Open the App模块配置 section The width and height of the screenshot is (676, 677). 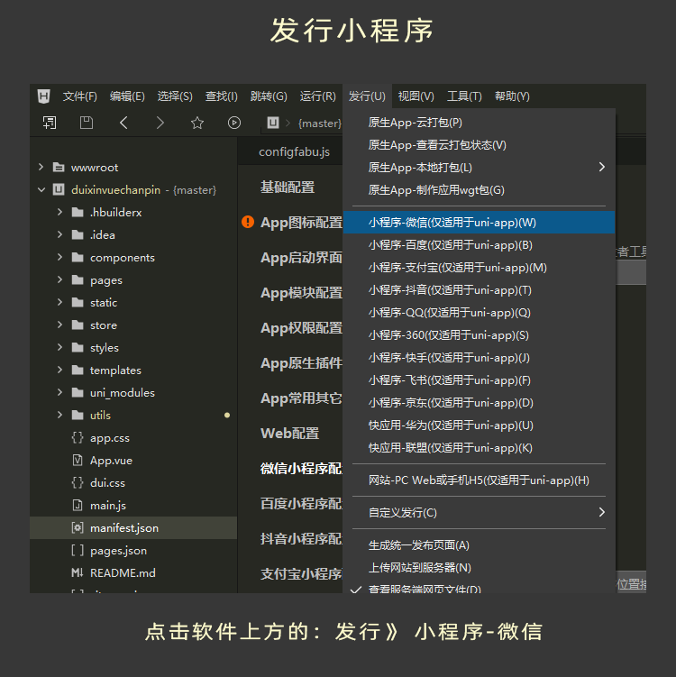click(301, 292)
